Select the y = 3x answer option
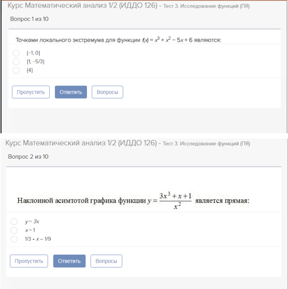The height and width of the screenshot is (289, 288). tap(14, 222)
